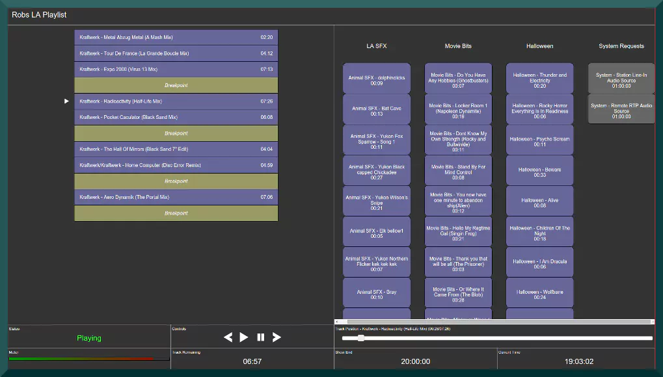Image resolution: width=663 pixels, height=377 pixels.
Task: Click the Robs LA Playlist title
Action: click(x=39, y=15)
